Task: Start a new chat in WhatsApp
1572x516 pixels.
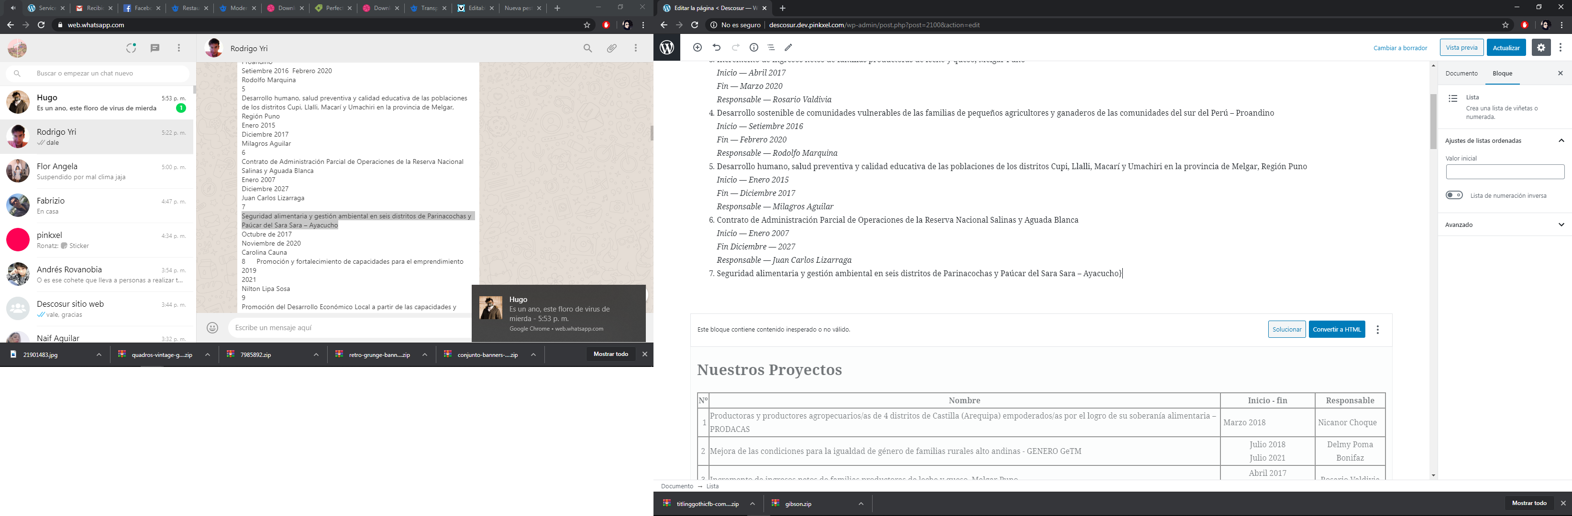Action: pyautogui.click(x=155, y=48)
